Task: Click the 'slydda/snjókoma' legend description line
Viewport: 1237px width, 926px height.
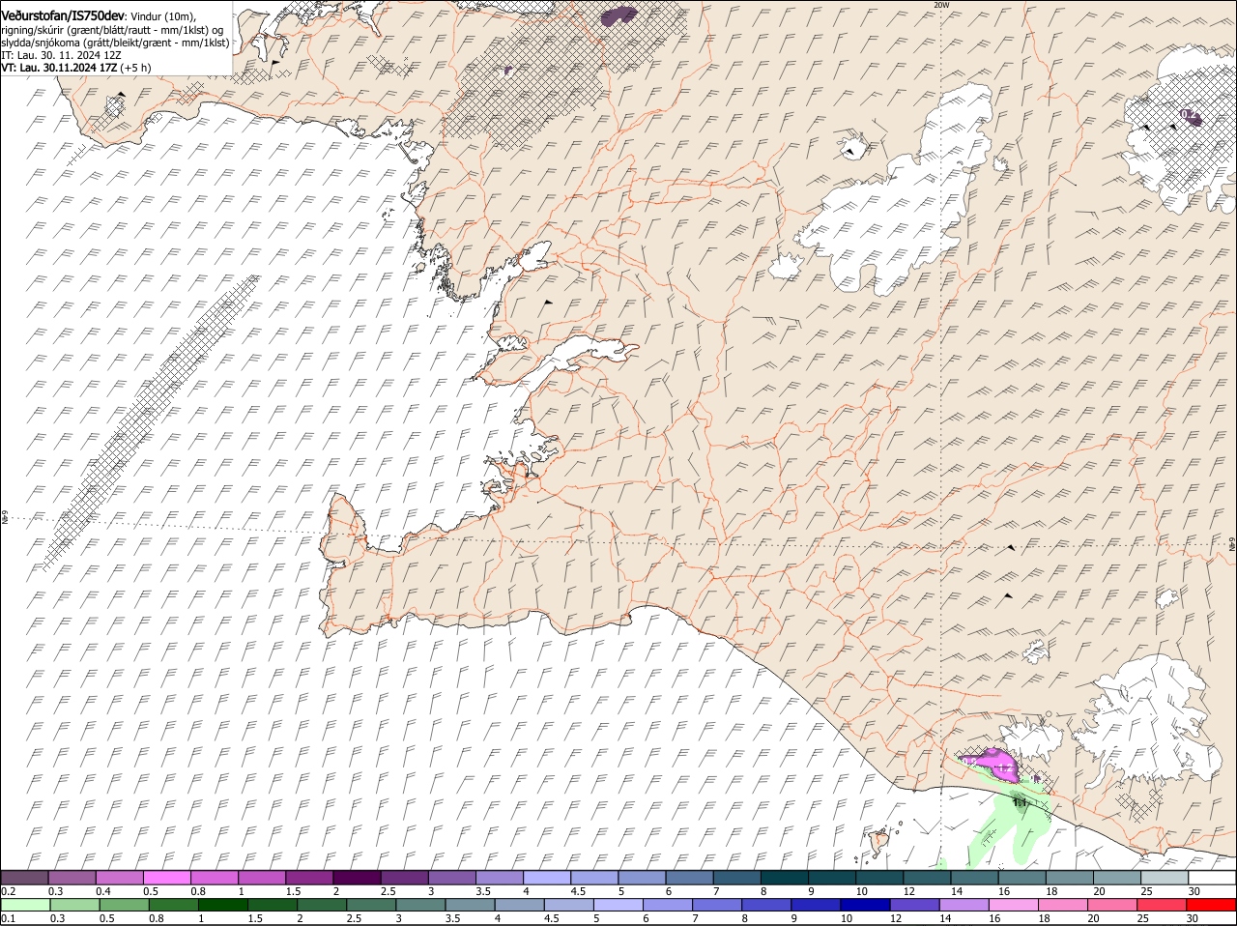Action: pos(115,43)
